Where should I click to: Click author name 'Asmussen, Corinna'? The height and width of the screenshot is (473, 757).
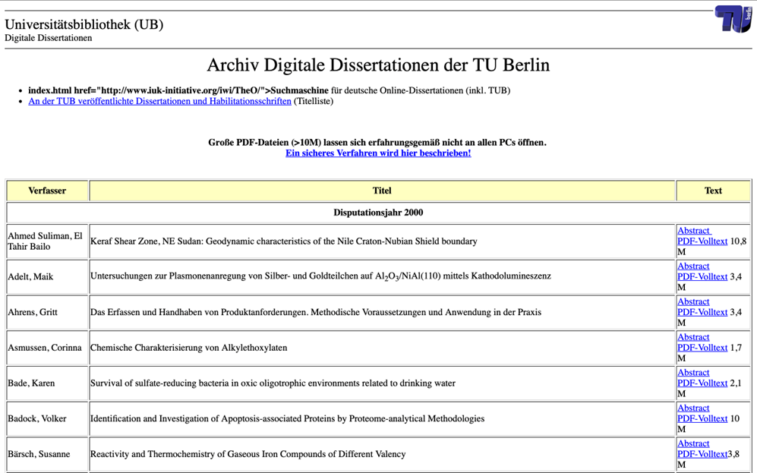coord(44,348)
